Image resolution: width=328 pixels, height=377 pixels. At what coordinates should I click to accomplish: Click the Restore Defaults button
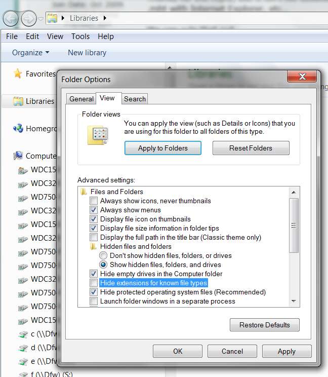click(x=265, y=325)
